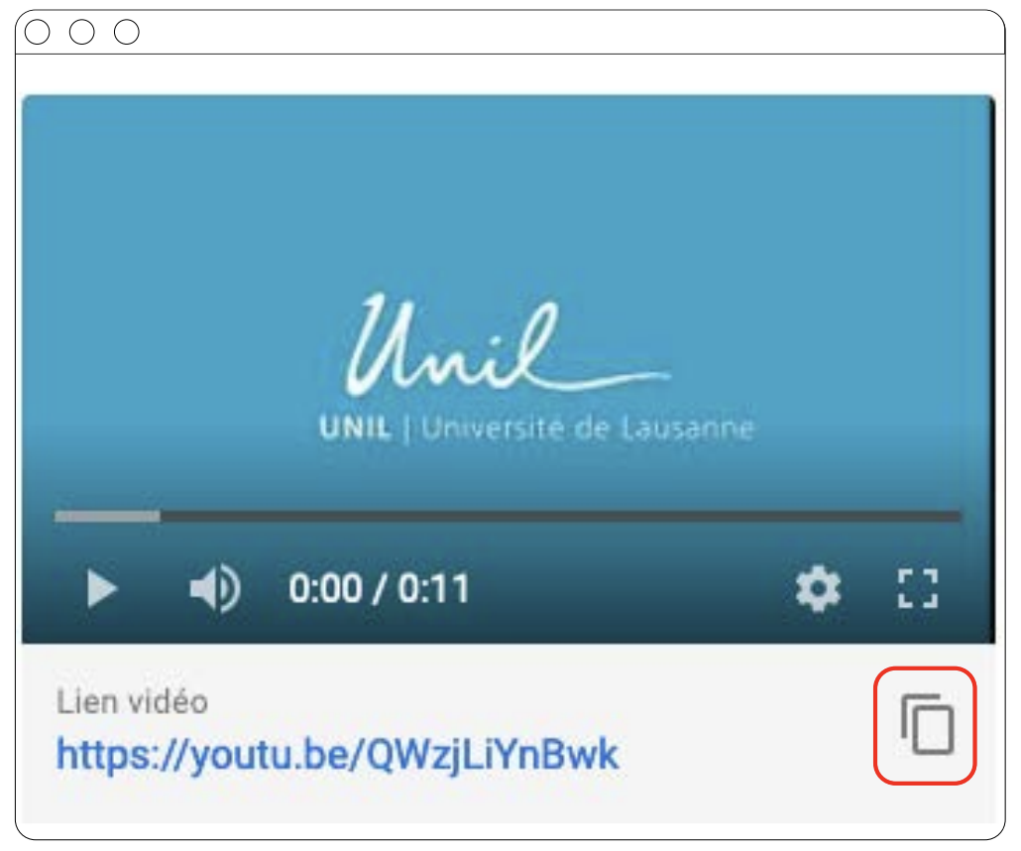Start playback with the play button
Viewport: 1021px width, 851px height.
click(102, 588)
